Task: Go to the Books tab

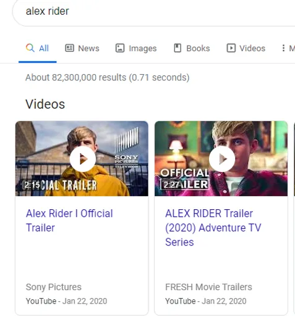Action: click(192, 49)
